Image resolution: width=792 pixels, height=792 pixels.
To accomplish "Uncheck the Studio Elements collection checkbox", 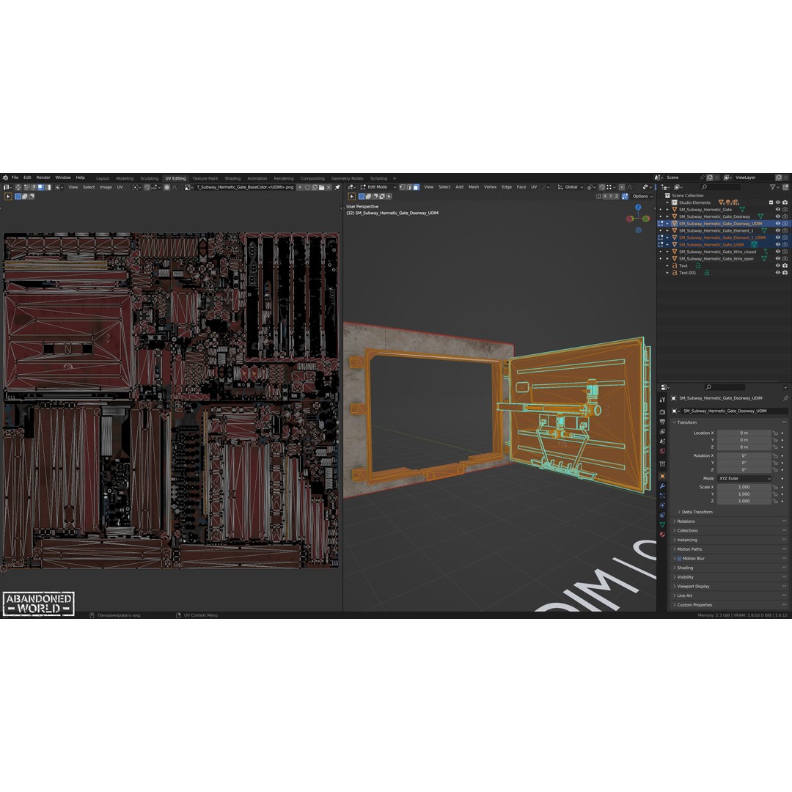I will [771, 202].
